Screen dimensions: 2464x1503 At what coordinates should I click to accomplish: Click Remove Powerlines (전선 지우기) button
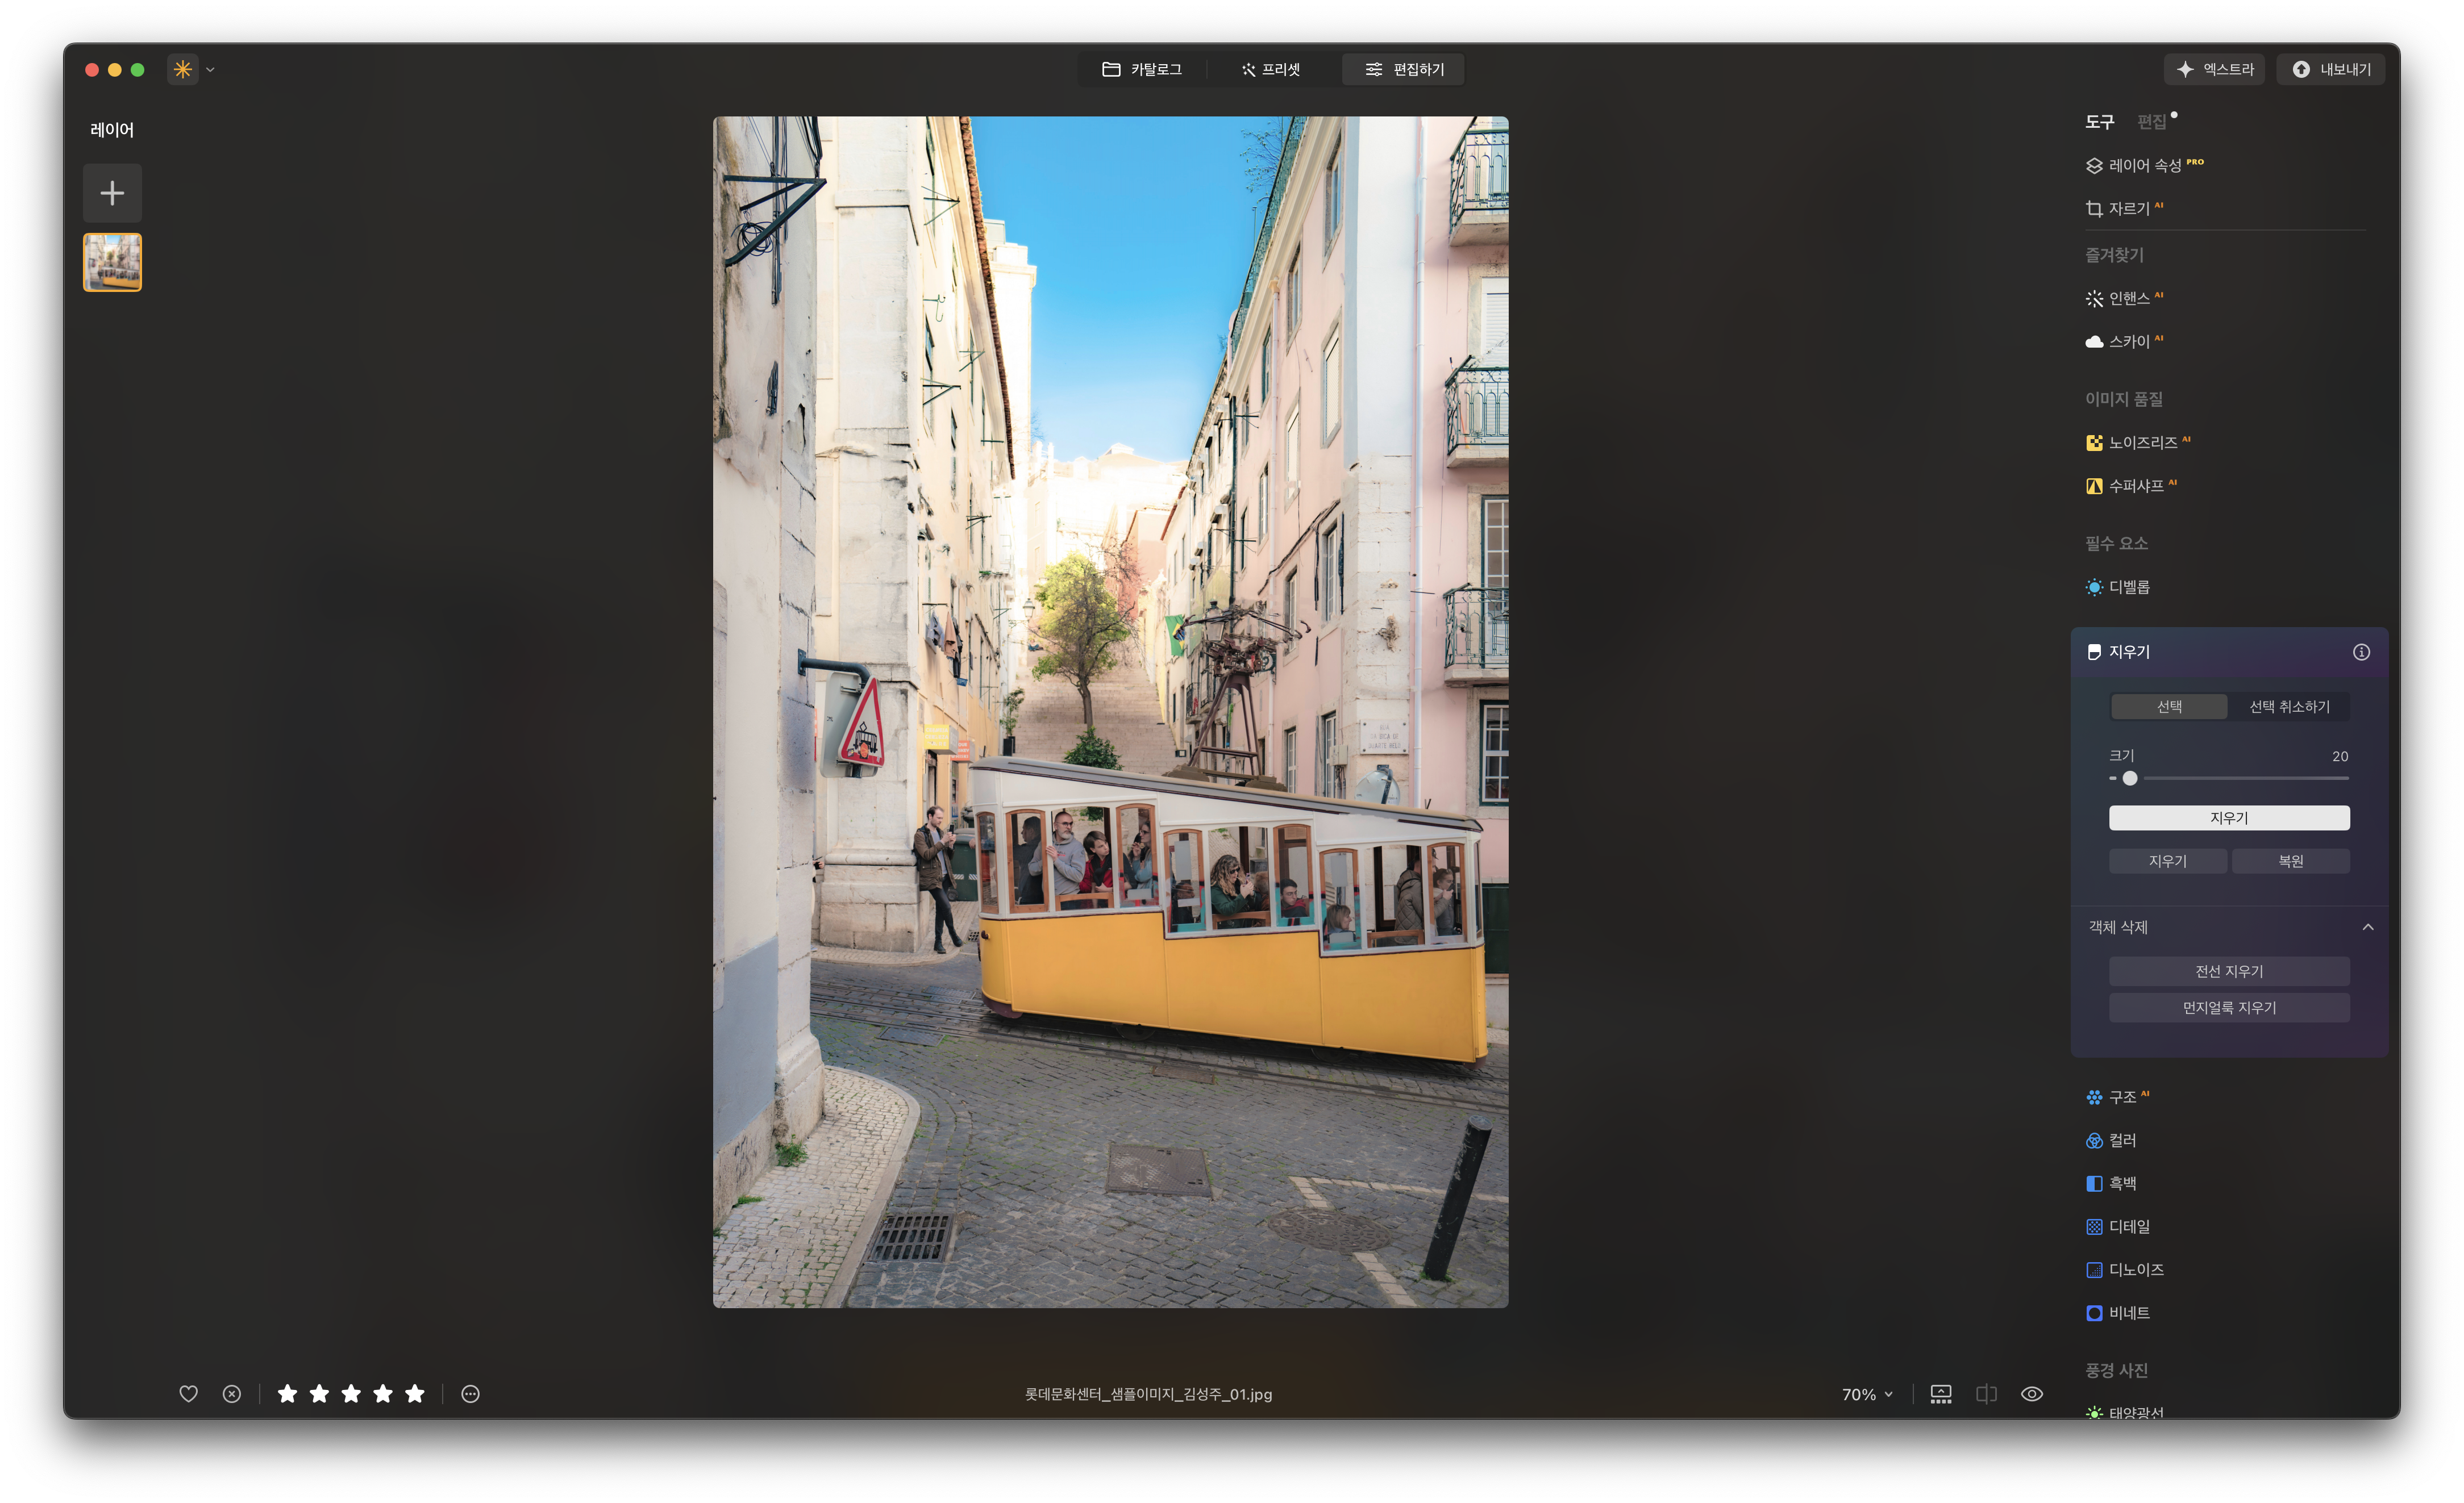2228,971
